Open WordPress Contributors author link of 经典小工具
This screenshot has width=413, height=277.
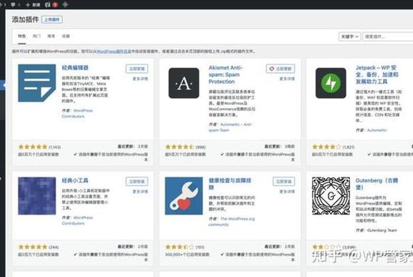coord(77,220)
